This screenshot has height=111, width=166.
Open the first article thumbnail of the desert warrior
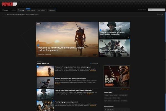pos(45,71)
